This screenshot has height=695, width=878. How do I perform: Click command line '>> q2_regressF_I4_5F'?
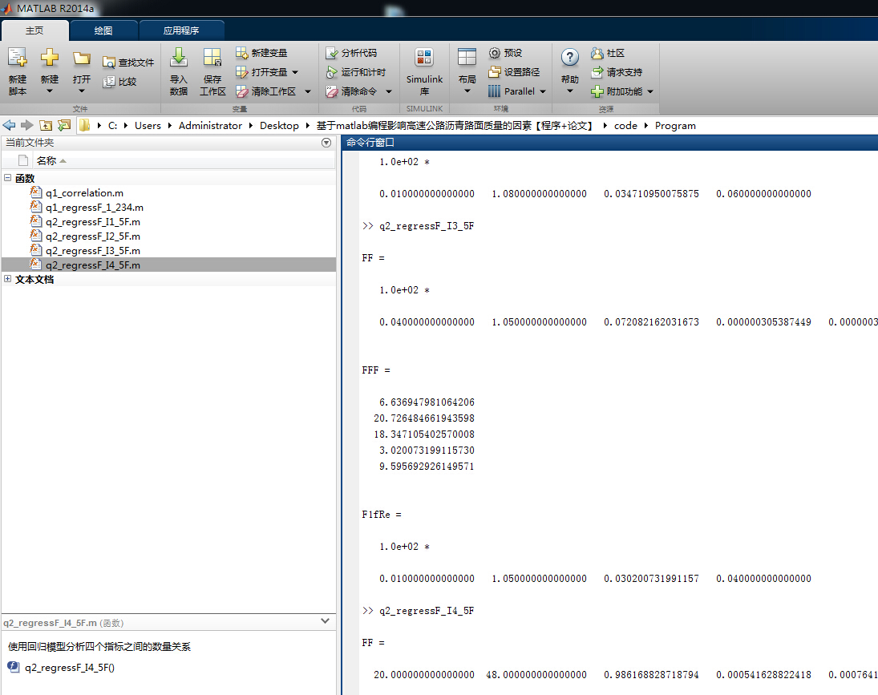[418, 611]
